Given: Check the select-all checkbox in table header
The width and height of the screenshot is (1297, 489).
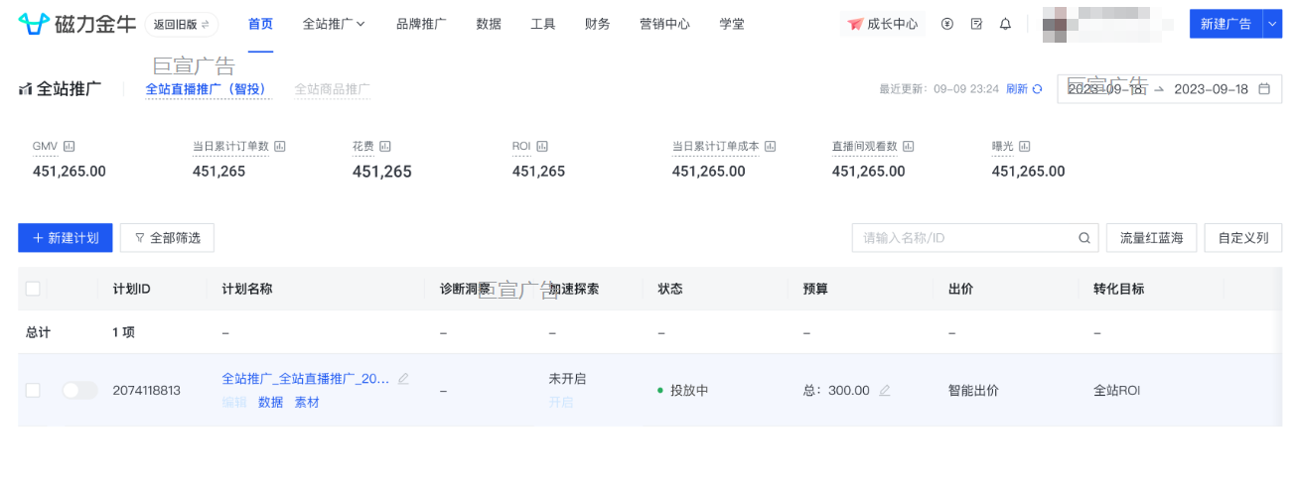Looking at the screenshot, I should [x=33, y=289].
